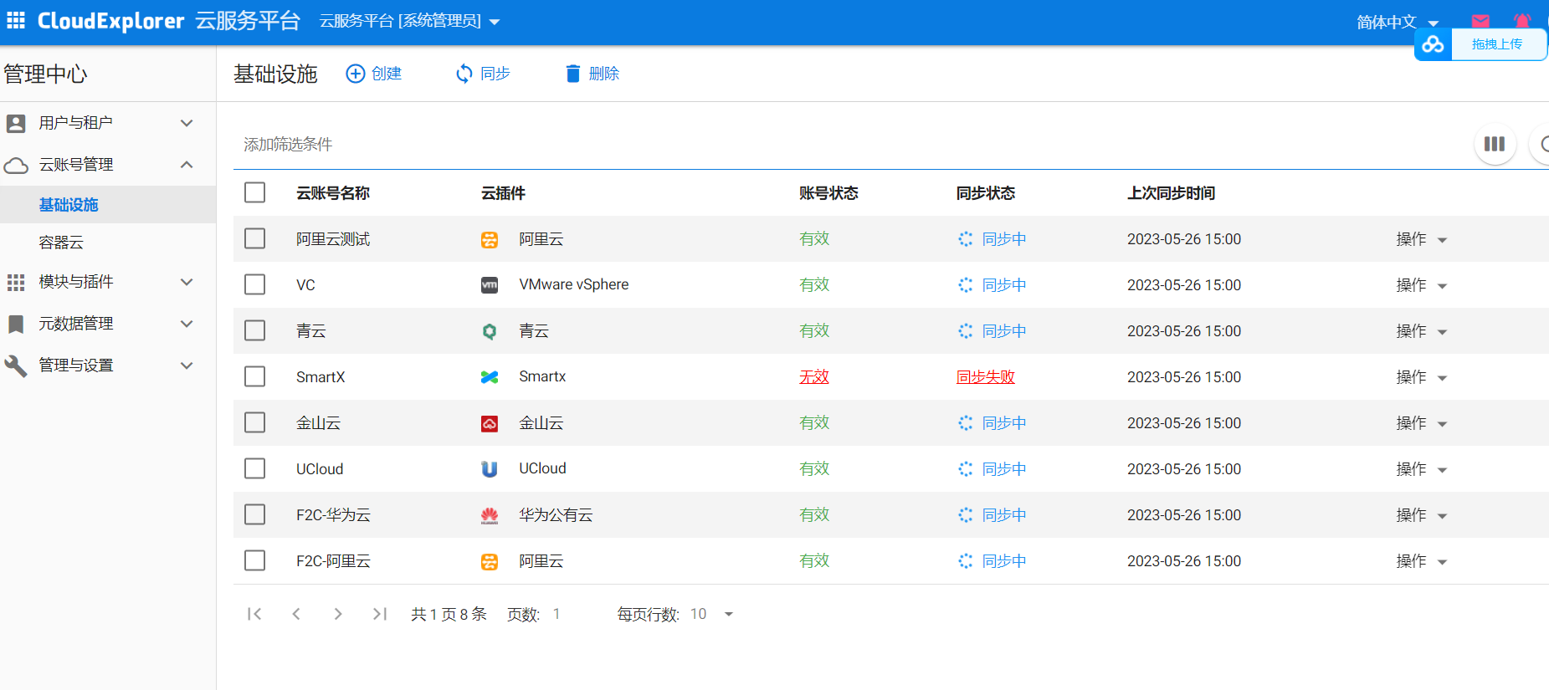Collapse the 云账号管理 menu chevron
Image resolution: width=1549 pixels, height=690 pixels.
[x=187, y=165]
